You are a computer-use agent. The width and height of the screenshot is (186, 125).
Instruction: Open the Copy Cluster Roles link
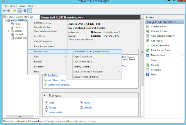pos(57,80)
